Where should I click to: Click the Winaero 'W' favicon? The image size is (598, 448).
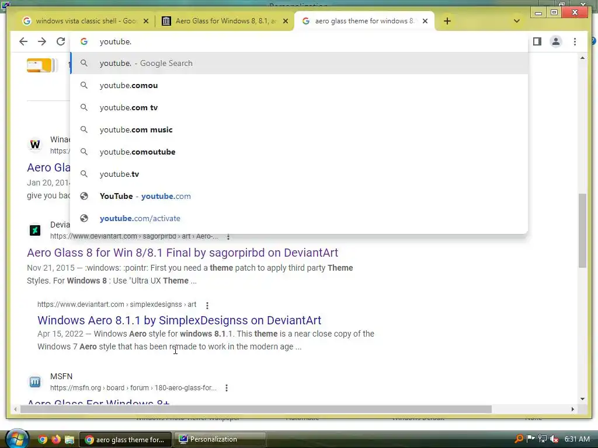tap(35, 145)
